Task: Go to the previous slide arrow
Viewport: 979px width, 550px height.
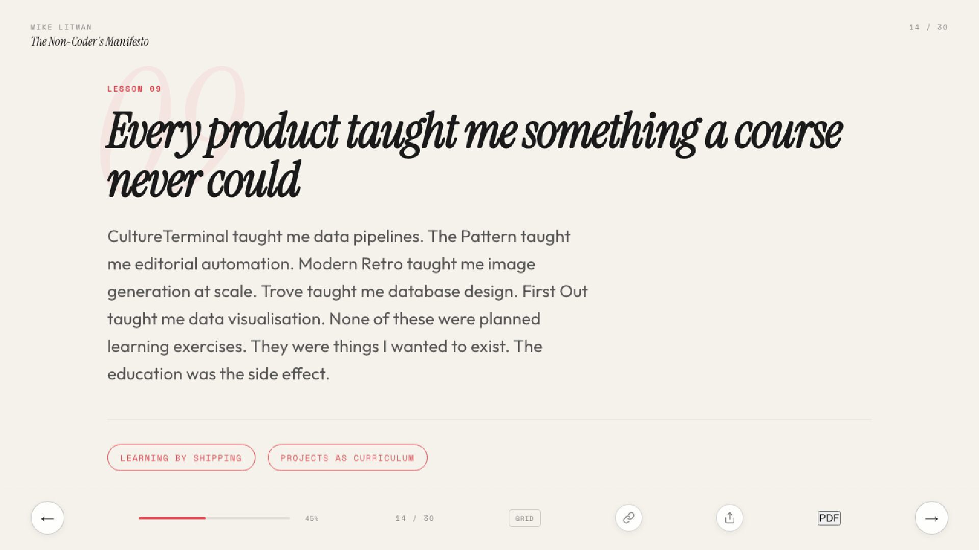Action: tap(47, 518)
